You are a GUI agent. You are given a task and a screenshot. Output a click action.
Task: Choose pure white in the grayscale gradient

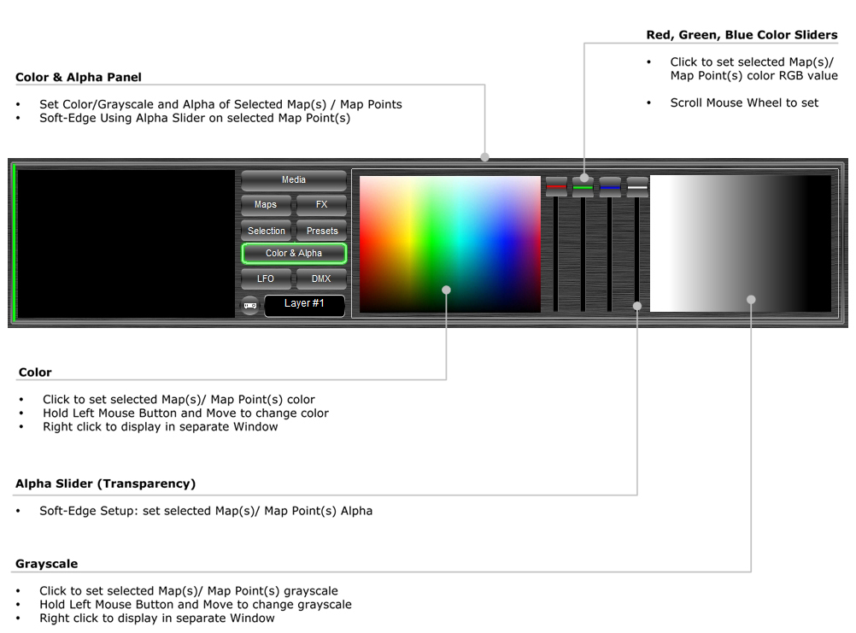pyautogui.click(x=656, y=243)
